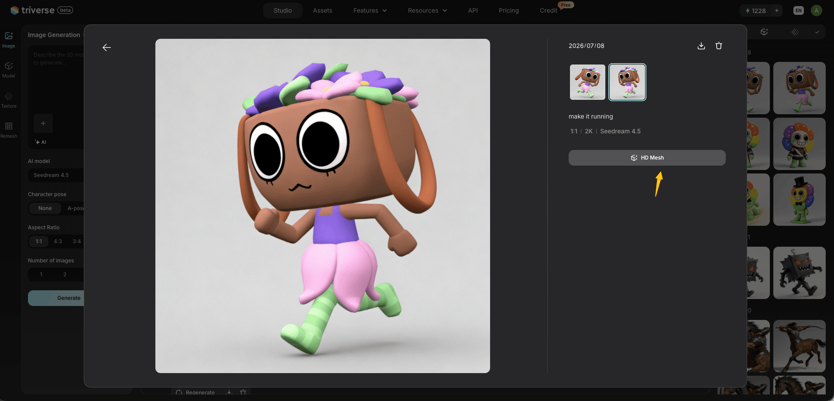Click the dotted texture filter icon top right

tap(795, 32)
